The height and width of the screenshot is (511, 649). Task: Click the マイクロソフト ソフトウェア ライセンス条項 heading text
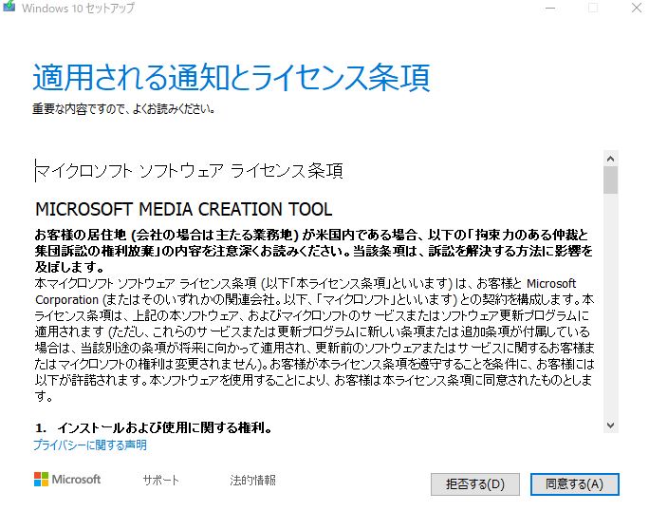tap(190, 171)
